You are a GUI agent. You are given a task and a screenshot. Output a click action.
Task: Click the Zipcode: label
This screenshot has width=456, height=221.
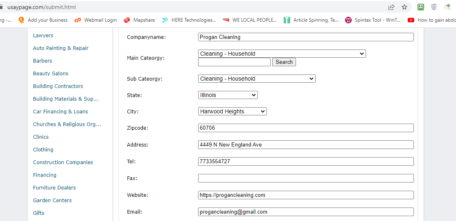coord(138,128)
